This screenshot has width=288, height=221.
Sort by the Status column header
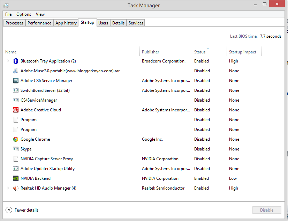pos(200,52)
